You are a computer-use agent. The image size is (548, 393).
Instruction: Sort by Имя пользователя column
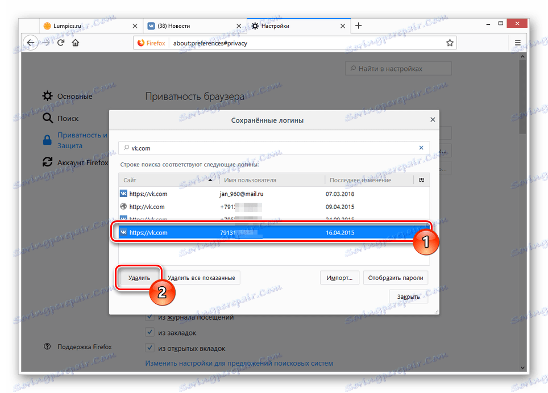click(272, 180)
